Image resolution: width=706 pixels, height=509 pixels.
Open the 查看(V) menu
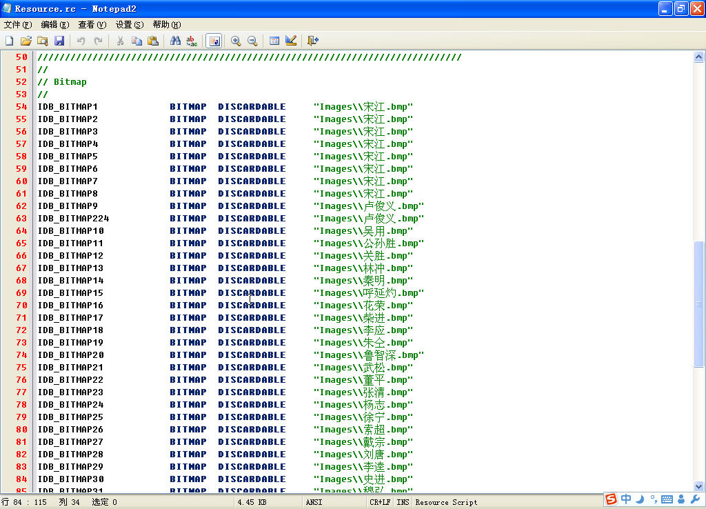tap(92, 25)
